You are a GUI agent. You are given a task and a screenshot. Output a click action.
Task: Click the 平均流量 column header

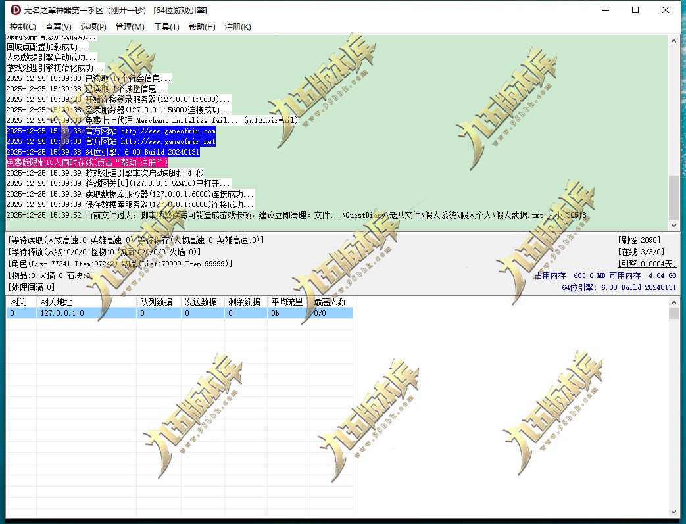pyautogui.click(x=289, y=302)
